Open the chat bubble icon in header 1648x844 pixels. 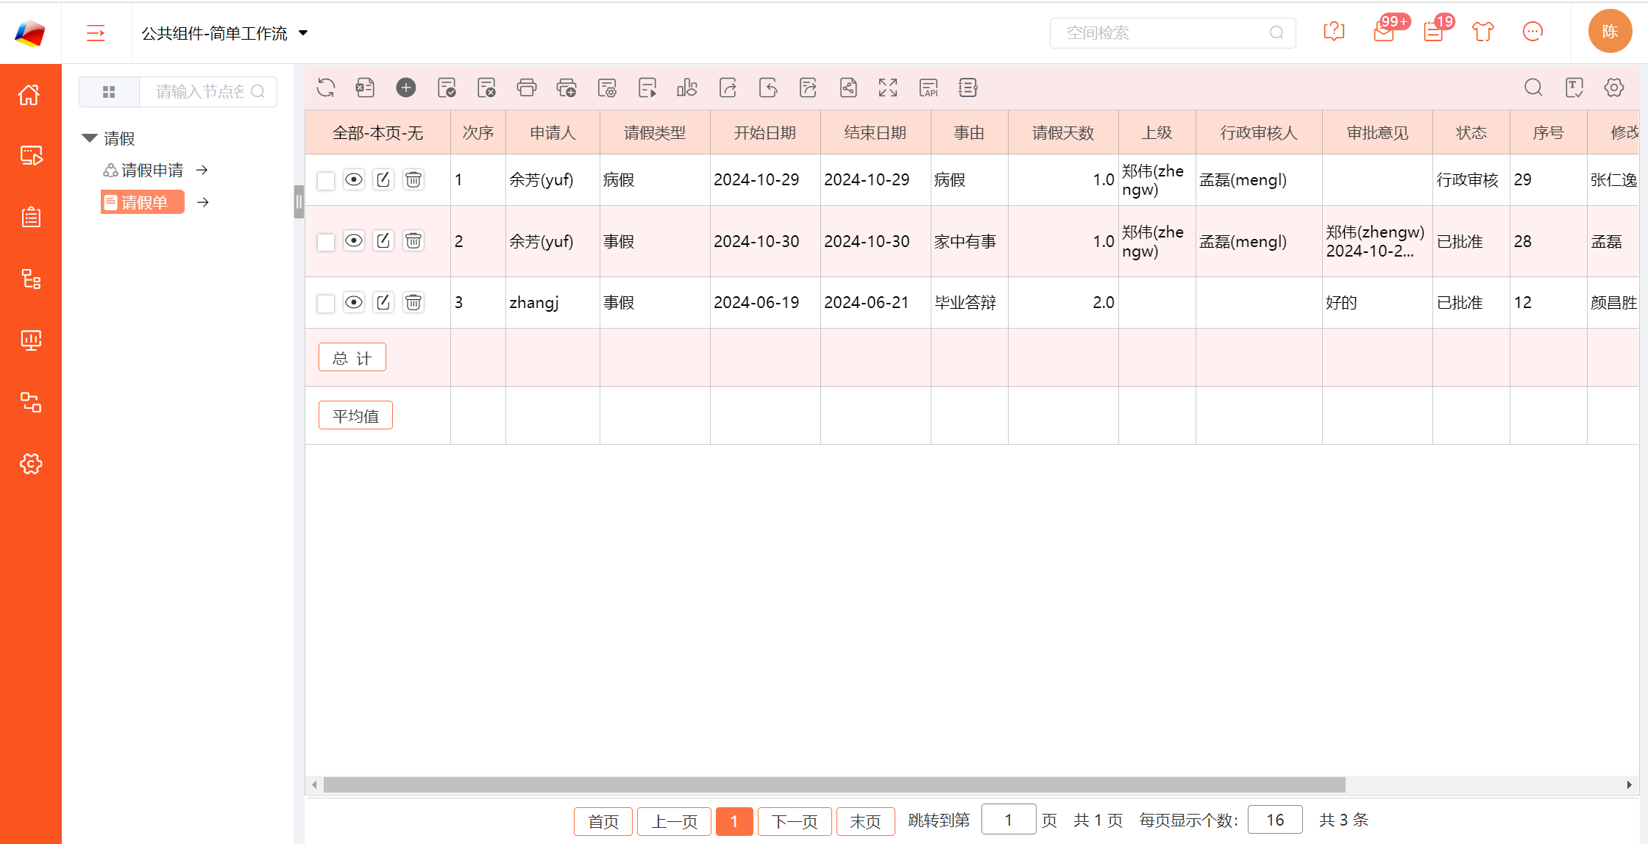1532,32
